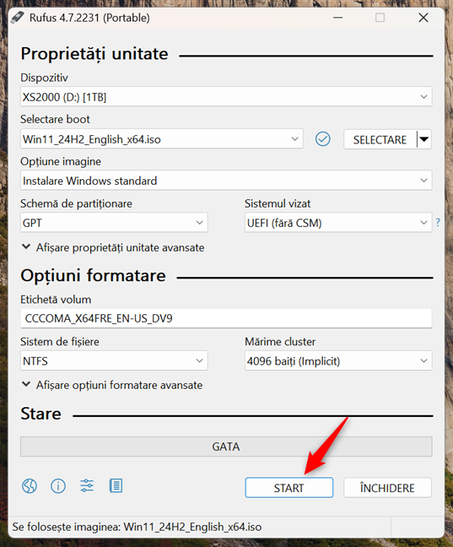
Task: Open the About info icon
Action: (58, 485)
